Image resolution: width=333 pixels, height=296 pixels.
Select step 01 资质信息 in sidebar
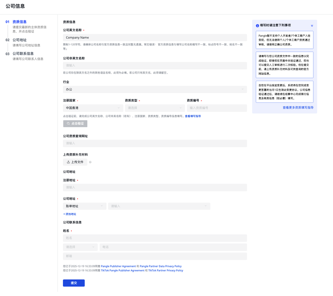(20, 22)
